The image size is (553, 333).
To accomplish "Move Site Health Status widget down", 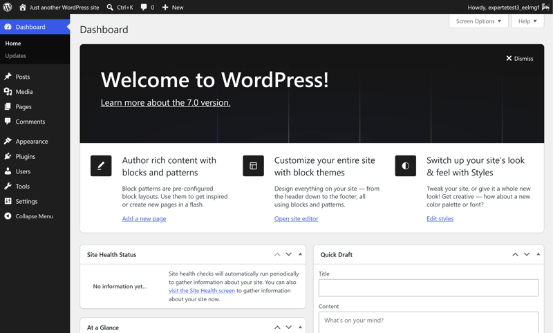I will click(288, 254).
